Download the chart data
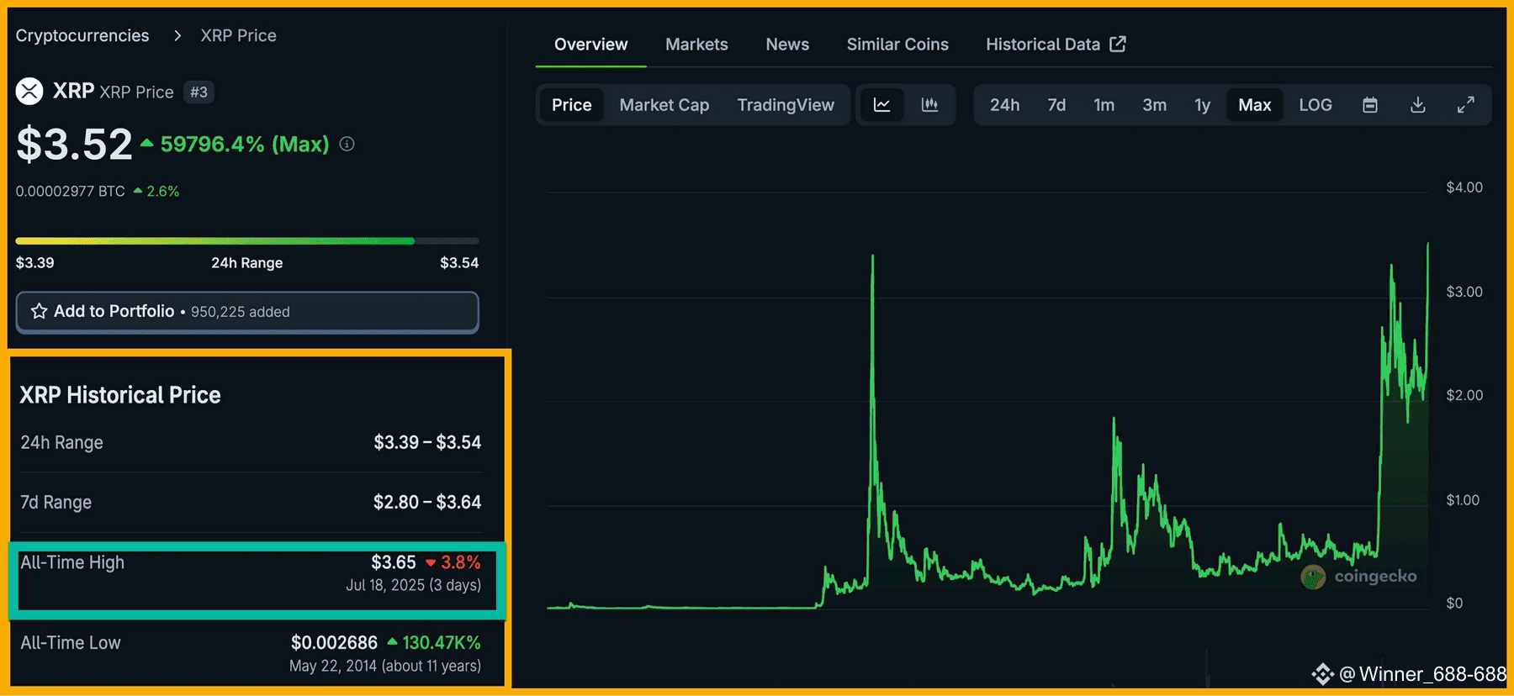Viewport: 1514px width, 696px height. [x=1418, y=105]
